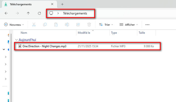Collapse the Aujourd'hui group
The image size is (176, 102).
17,40
